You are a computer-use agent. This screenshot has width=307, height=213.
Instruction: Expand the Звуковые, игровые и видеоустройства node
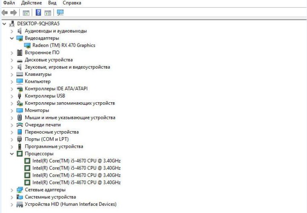(12, 67)
